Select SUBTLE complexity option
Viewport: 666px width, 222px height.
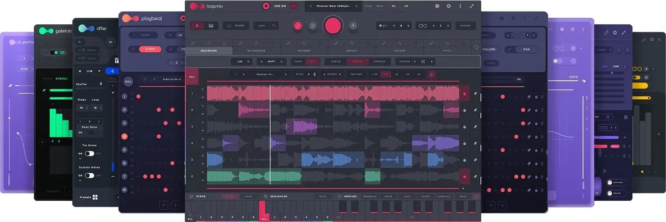[x=336, y=62]
